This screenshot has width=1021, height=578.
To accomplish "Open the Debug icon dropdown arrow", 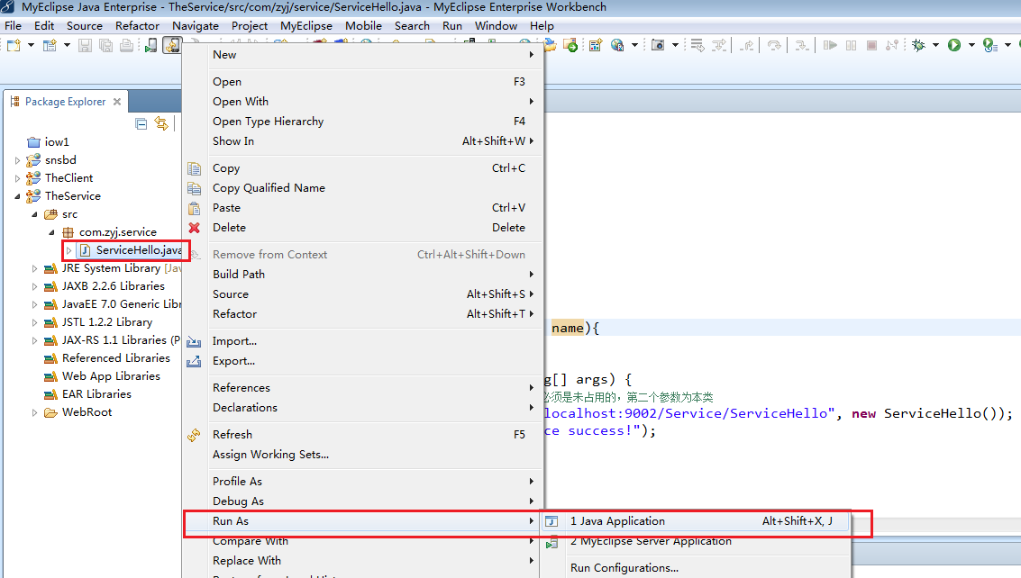I will pos(935,45).
